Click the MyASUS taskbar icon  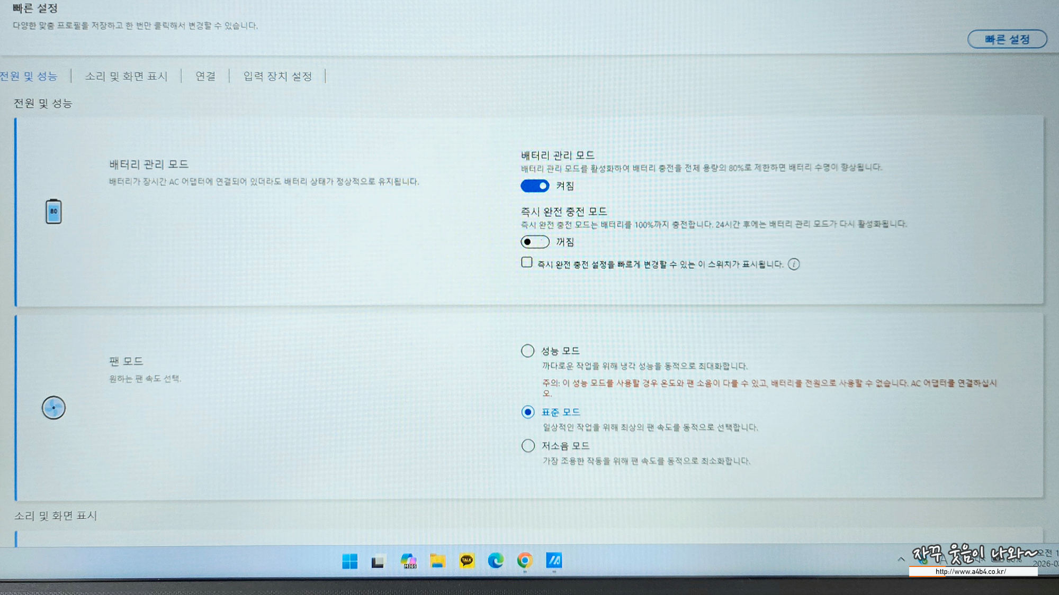coord(554,561)
